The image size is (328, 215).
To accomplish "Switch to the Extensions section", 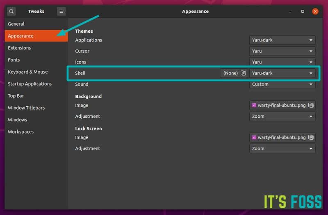I will pos(19,48).
